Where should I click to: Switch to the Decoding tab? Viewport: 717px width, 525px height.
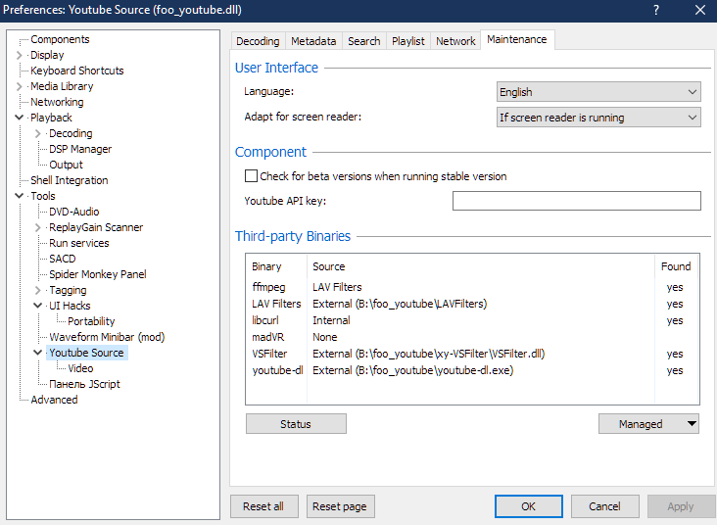coord(258,41)
